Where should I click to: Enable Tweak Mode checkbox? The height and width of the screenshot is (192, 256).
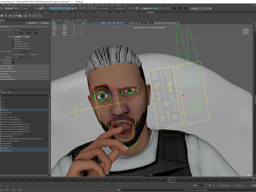point(13,63)
